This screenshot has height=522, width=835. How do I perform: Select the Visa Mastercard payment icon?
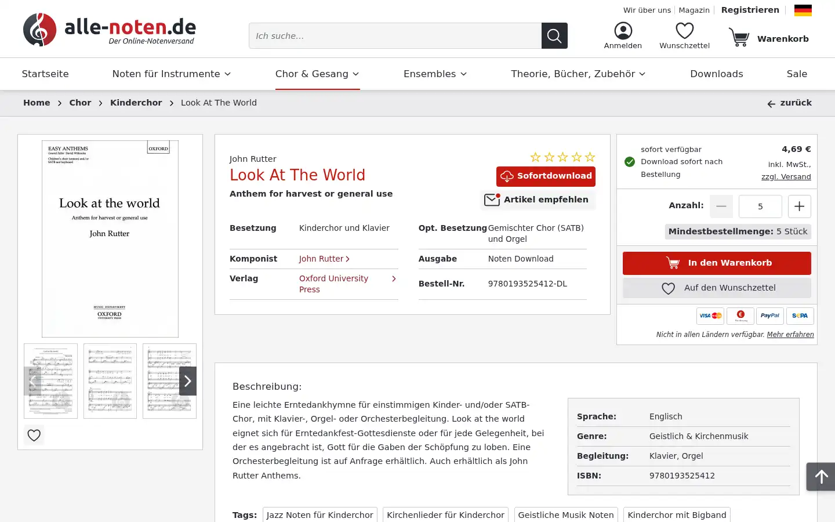710,316
